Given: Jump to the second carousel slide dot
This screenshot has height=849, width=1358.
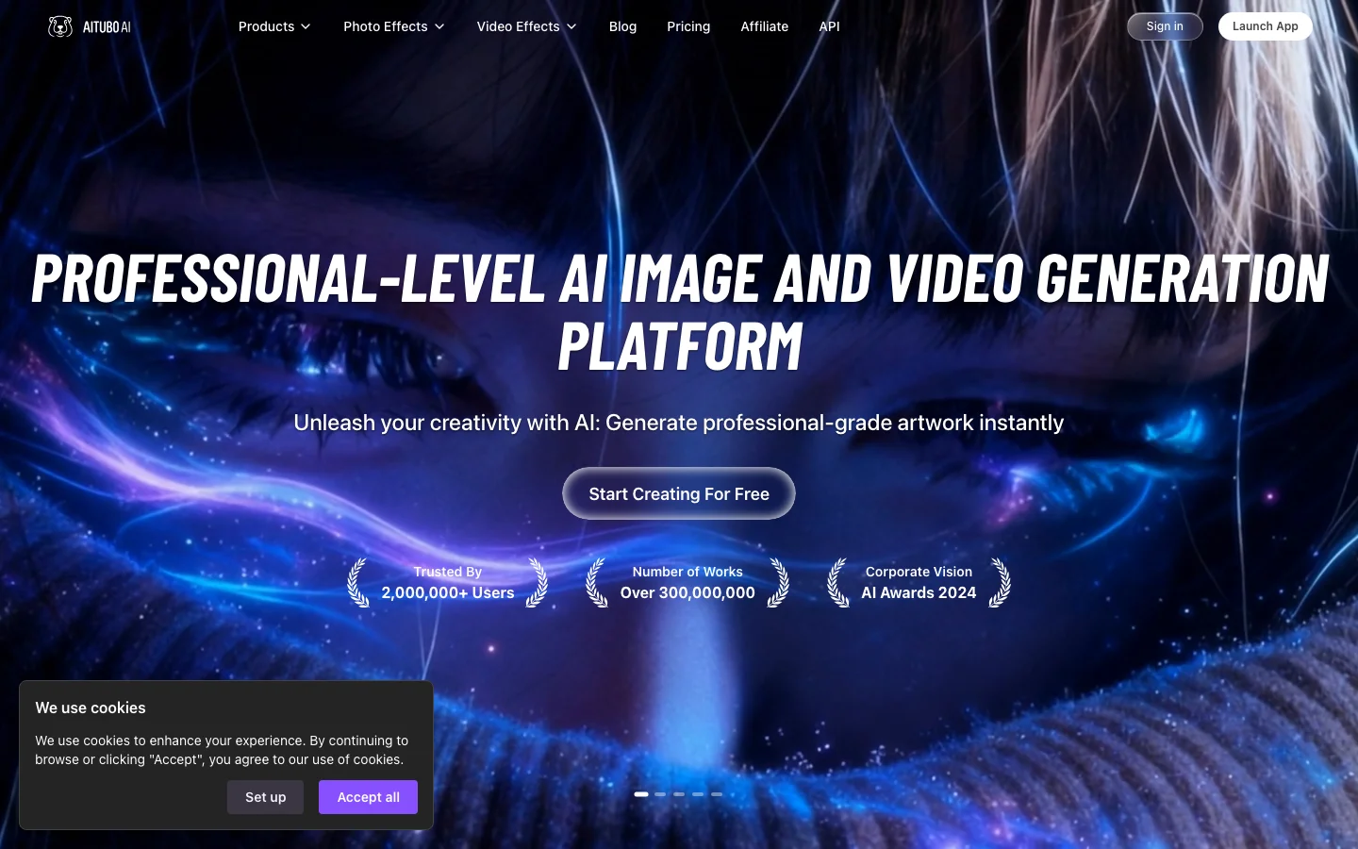Looking at the screenshot, I should (660, 794).
